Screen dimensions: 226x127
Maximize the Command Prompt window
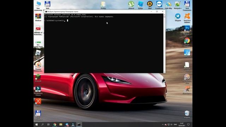pyautogui.click(x=157, y=12)
